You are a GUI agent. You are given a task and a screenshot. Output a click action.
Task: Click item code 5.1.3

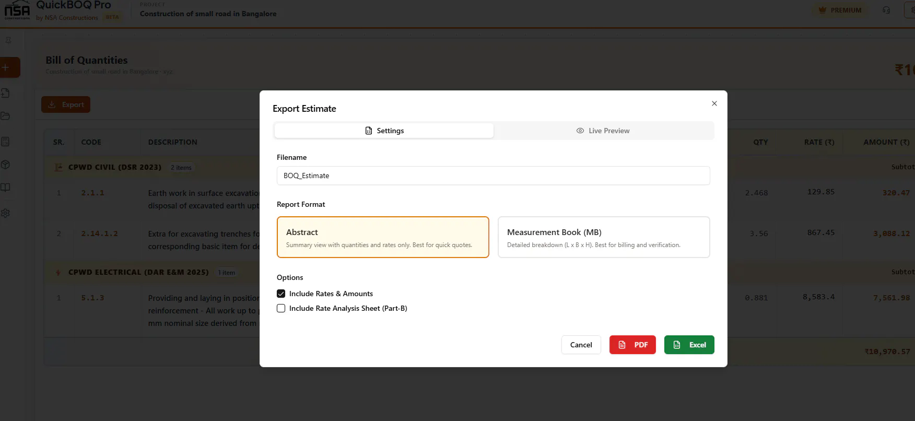[93, 298]
